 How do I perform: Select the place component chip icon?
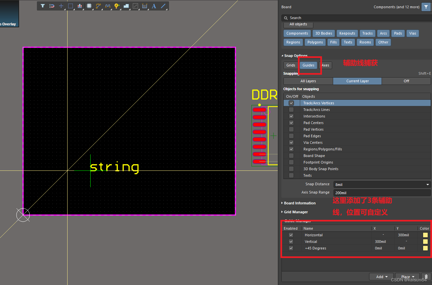(89, 6)
